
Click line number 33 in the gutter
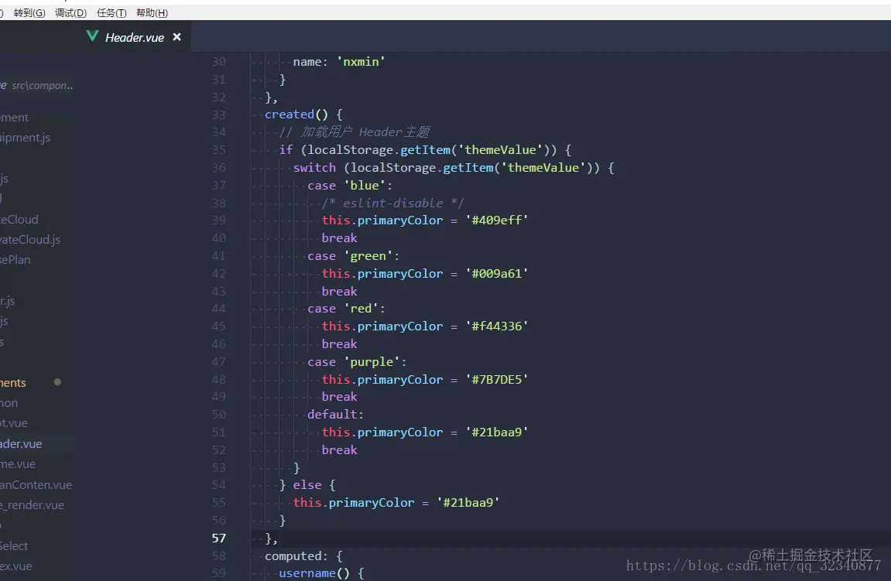tap(219, 114)
